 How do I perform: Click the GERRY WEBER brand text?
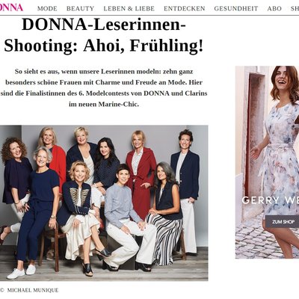(271, 200)
